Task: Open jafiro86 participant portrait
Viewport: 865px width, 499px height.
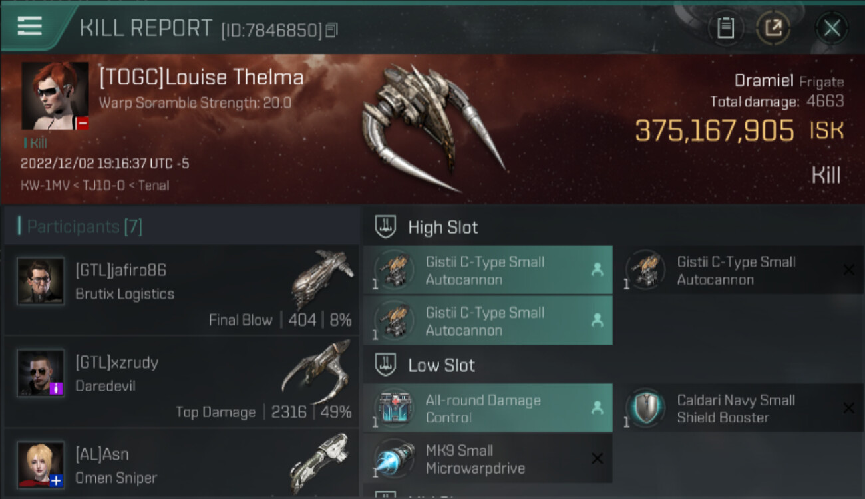Action: (41, 281)
